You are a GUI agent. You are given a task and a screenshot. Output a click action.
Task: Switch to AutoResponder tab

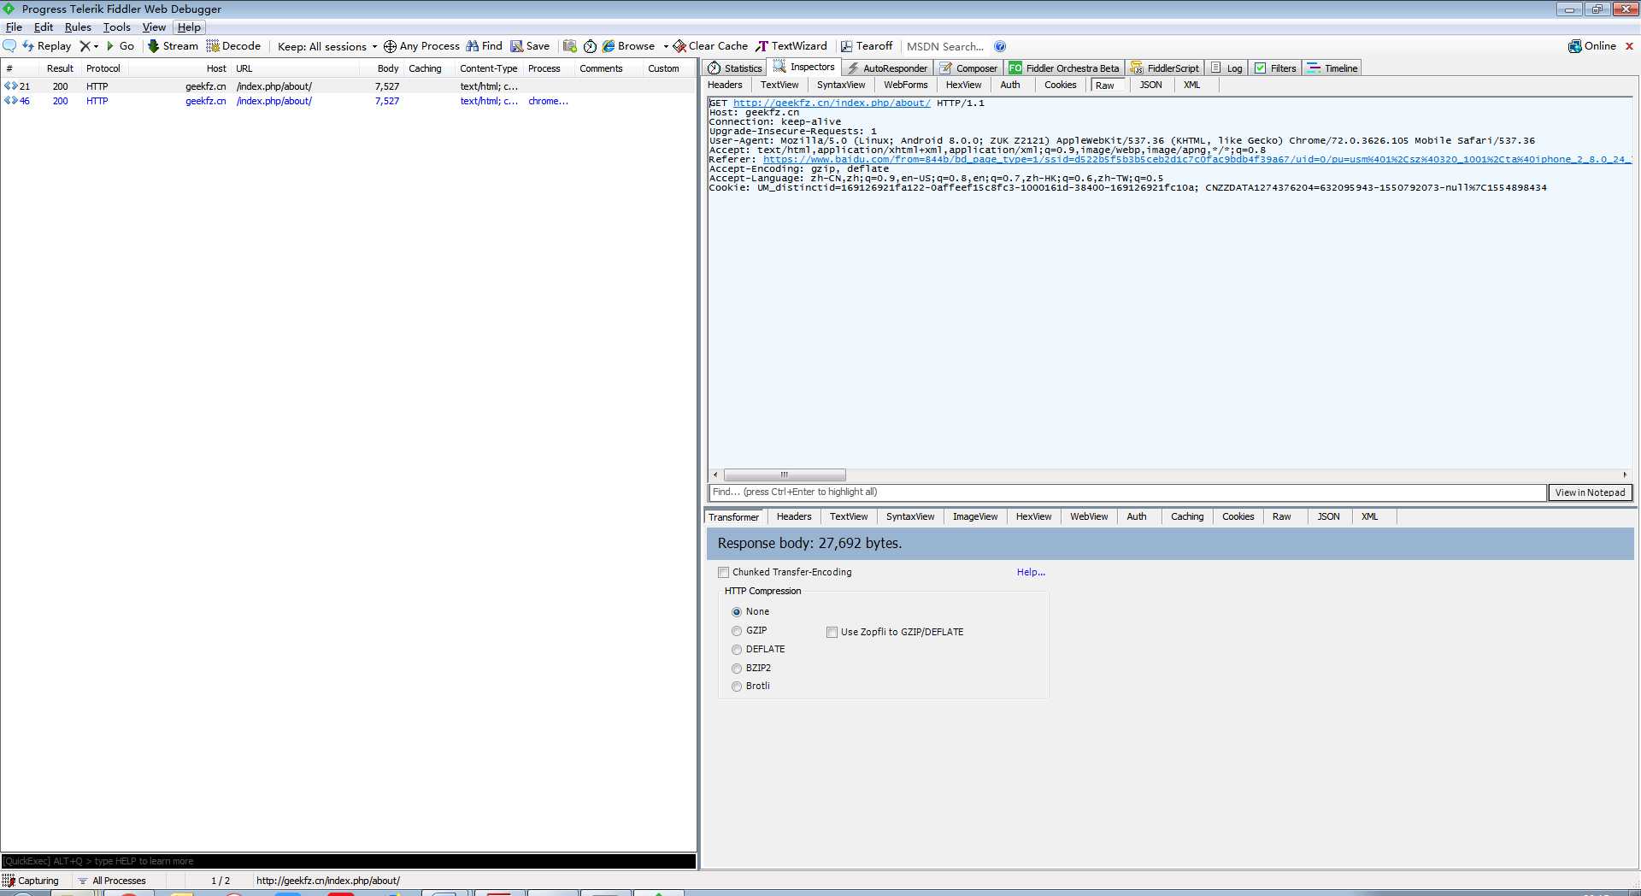click(x=887, y=68)
